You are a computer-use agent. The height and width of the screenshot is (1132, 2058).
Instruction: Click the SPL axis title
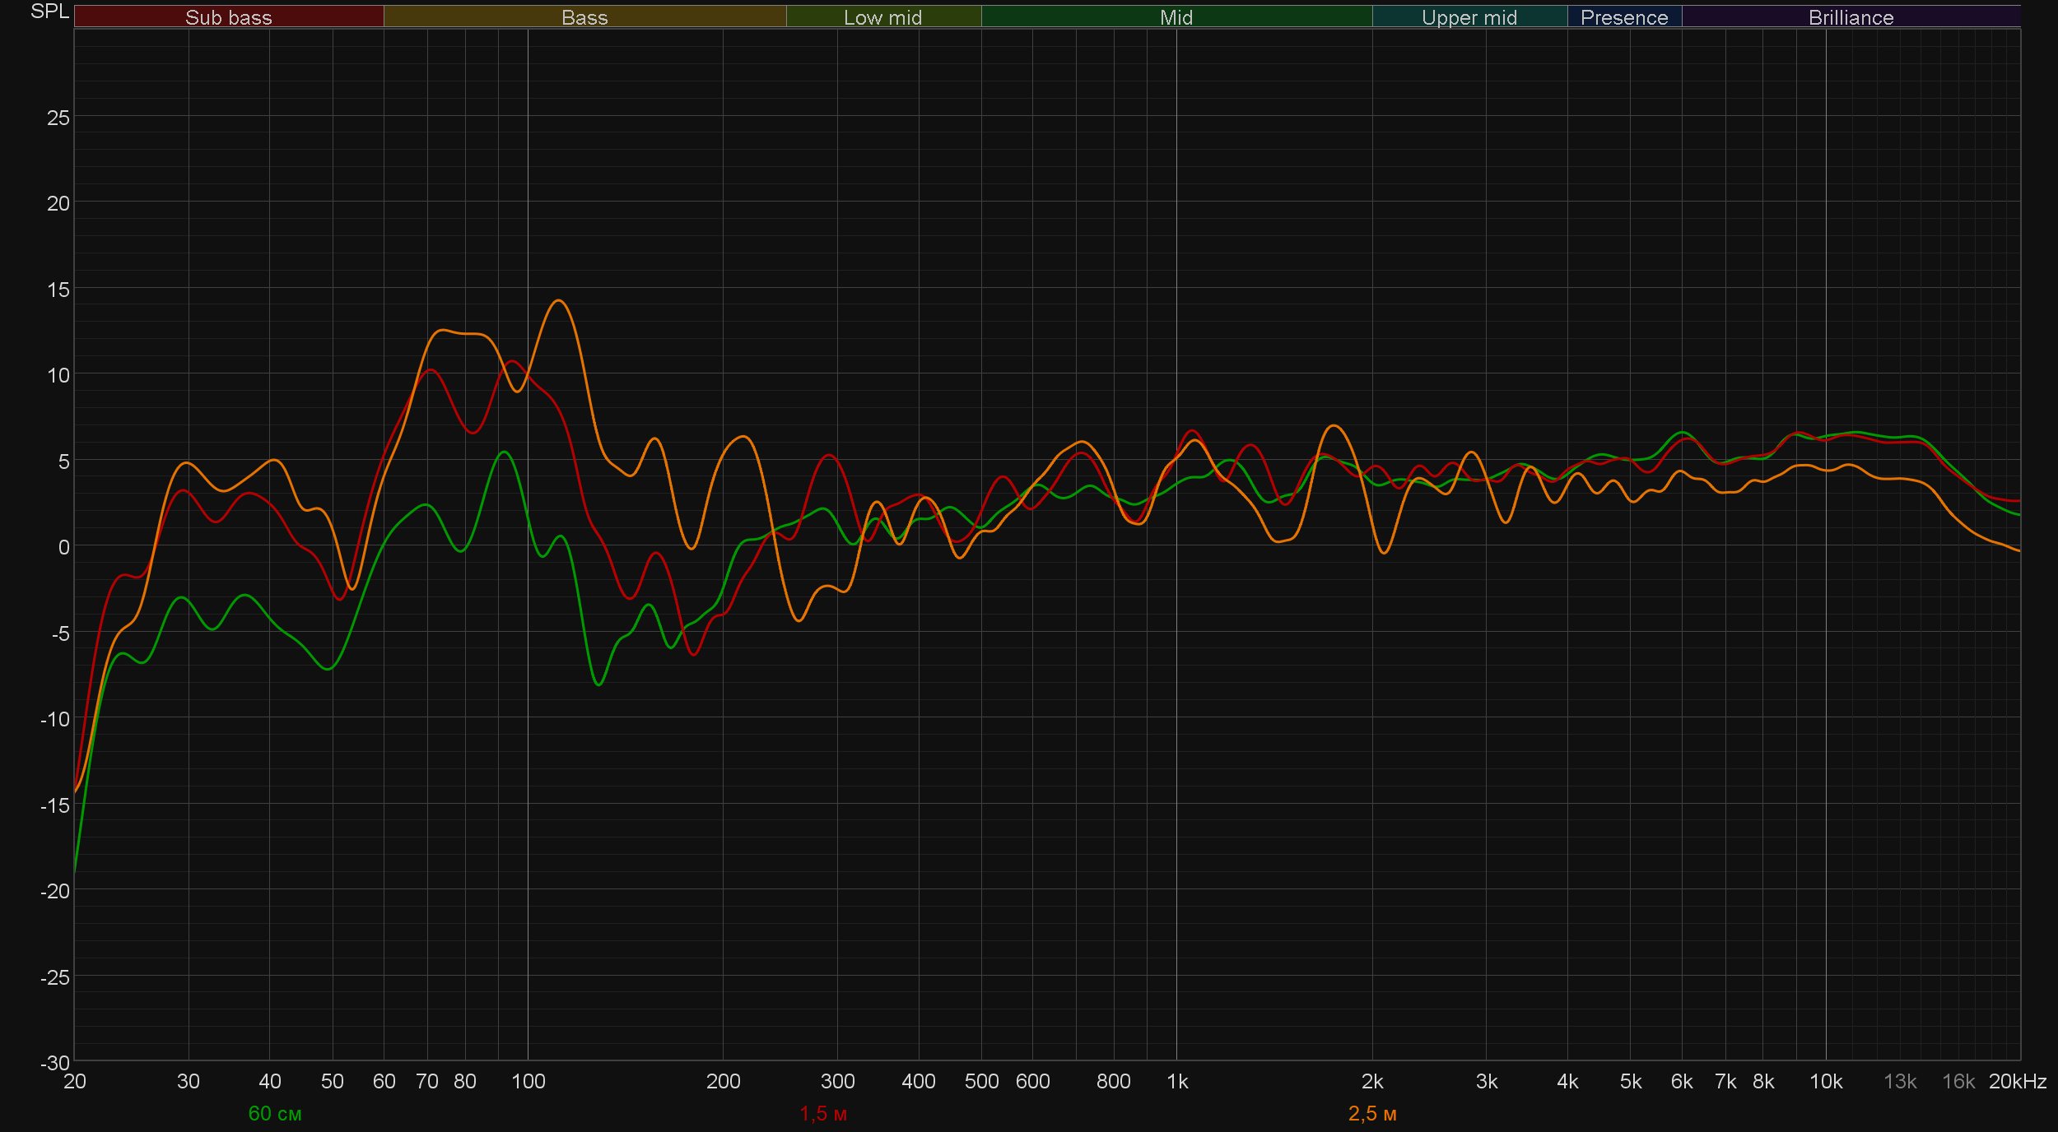coord(49,12)
